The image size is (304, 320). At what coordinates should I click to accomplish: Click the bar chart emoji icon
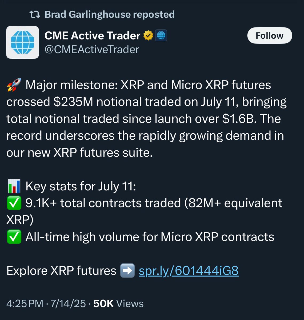click(x=14, y=186)
